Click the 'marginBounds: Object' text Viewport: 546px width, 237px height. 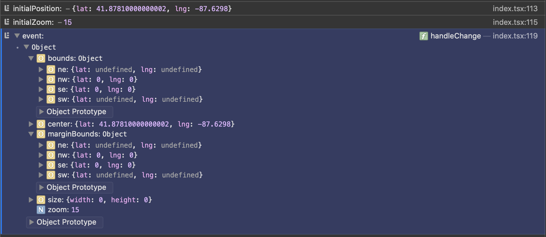click(87, 134)
